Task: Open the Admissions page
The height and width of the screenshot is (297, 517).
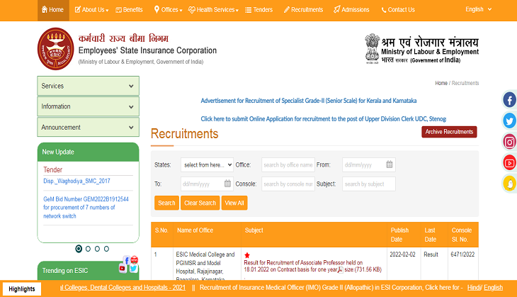Action: pyautogui.click(x=351, y=10)
